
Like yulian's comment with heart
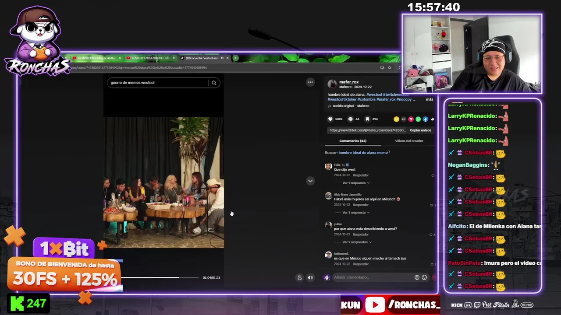pyautogui.click(x=431, y=234)
